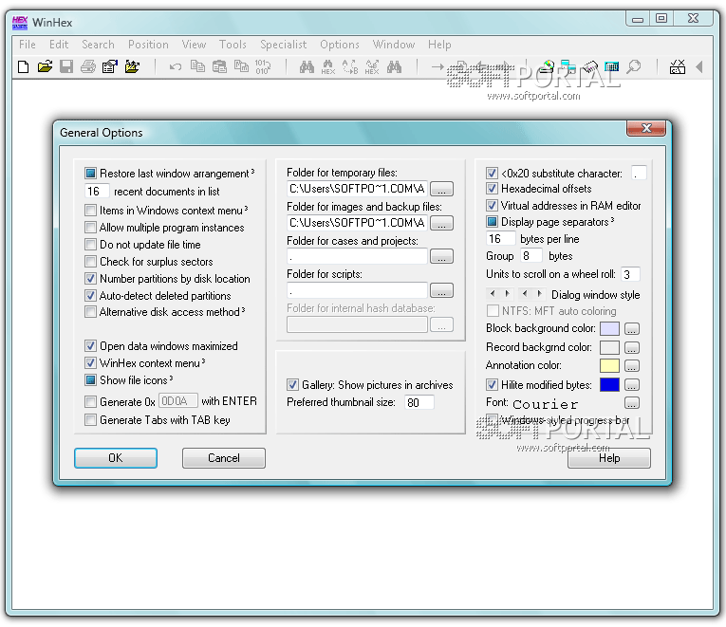
Task: Click the left-pointing triangle toolbar icon
Action: click(x=699, y=67)
